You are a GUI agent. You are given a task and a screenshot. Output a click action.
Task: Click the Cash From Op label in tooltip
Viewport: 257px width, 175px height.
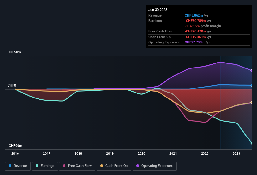click(x=159, y=37)
